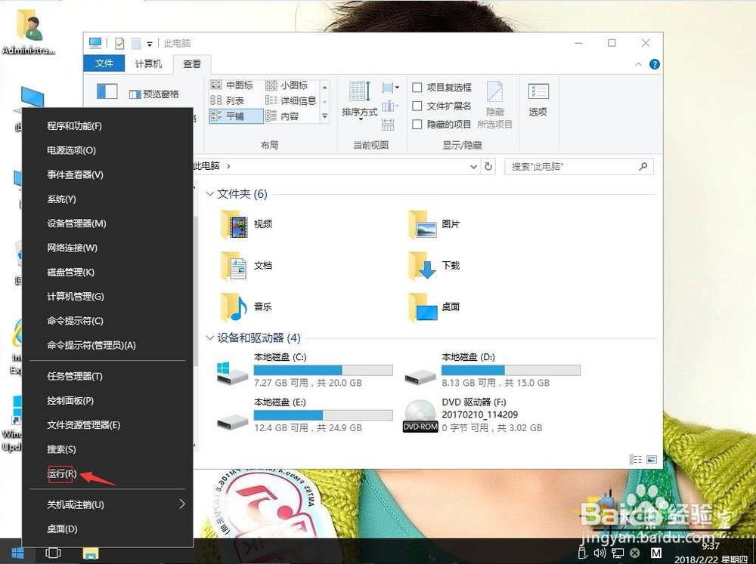The height and width of the screenshot is (564, 756).
Task: Collapse the 设备和驱动器 (4) section
Action: tap(209, 338)
